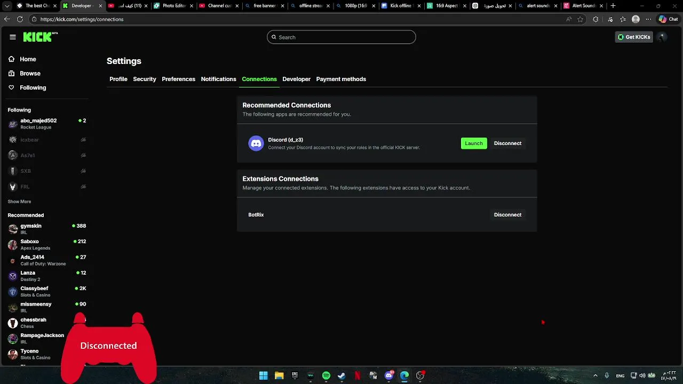Click the Discord logo icon

(x=256, y=143)
